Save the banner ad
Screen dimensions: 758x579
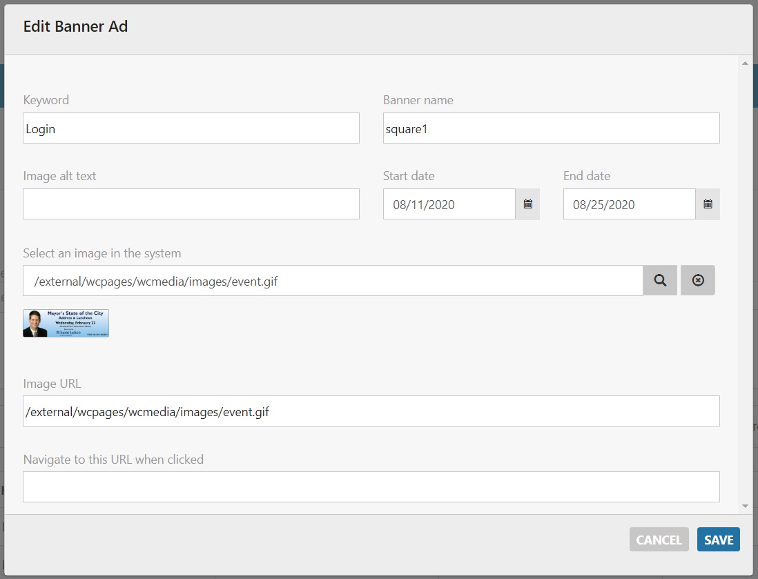719,540
